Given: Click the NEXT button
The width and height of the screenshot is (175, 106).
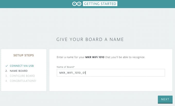Looking at the screenshot, I should pyautogui.click(x=165, y=99).
